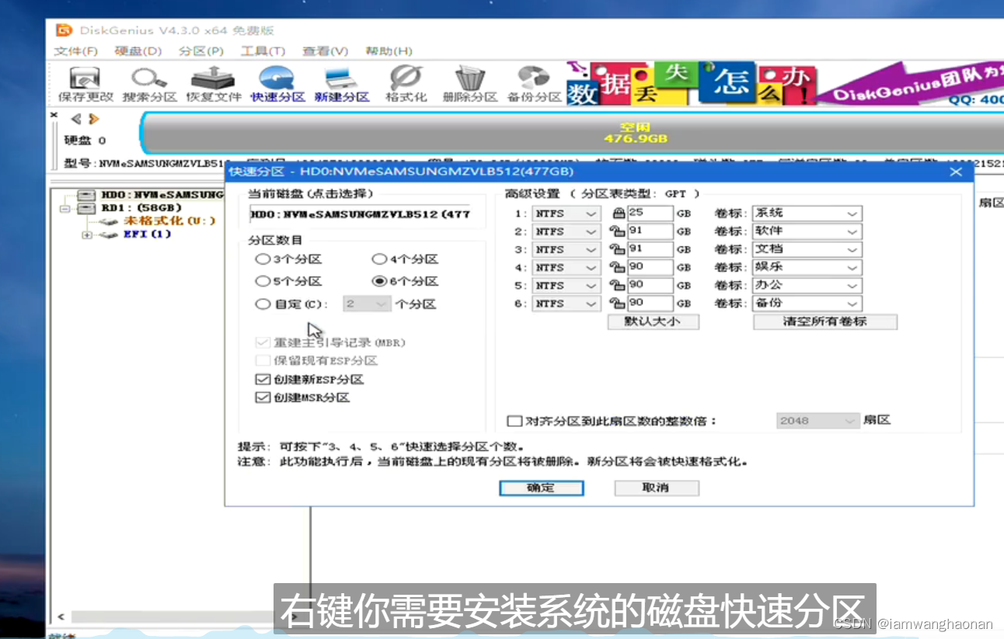
Task: Open the custom partition count dropdown
Action: click(x=365, y=304)
